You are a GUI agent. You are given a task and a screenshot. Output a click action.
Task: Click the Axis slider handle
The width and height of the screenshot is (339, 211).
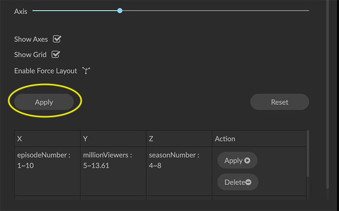coord(120,10)
